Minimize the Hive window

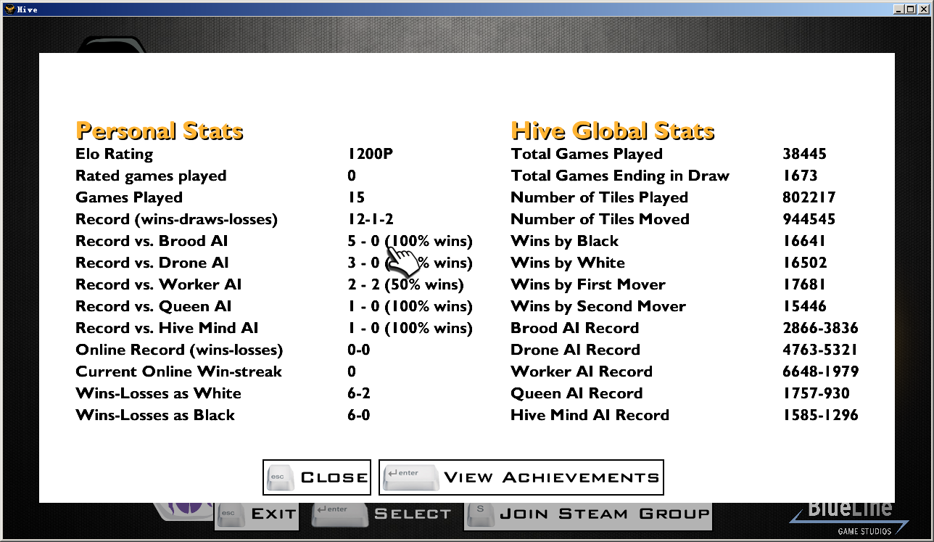click(899, 9)
